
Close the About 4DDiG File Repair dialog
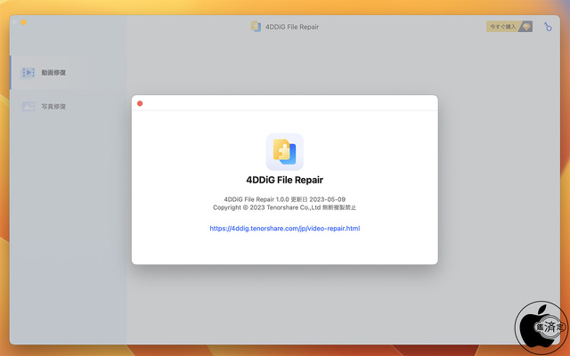pos(140,103)
